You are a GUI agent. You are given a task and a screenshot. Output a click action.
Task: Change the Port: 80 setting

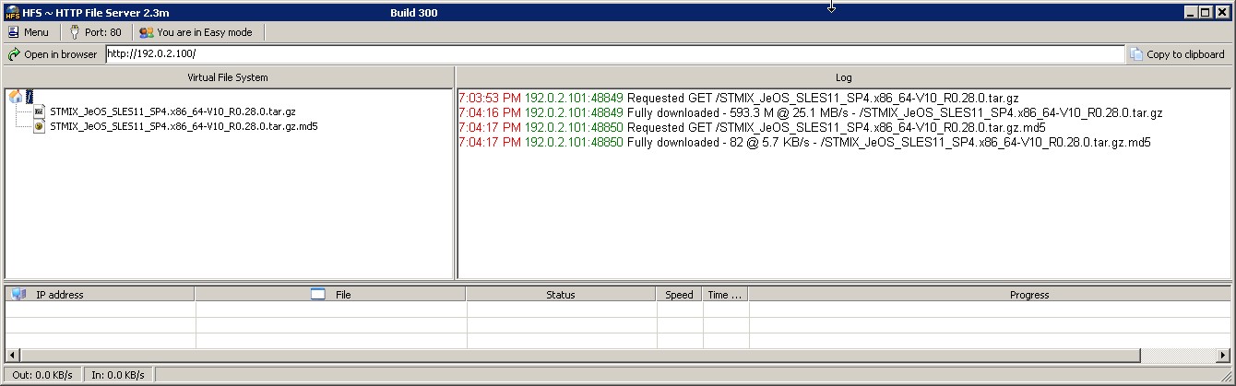click(95, 32)
